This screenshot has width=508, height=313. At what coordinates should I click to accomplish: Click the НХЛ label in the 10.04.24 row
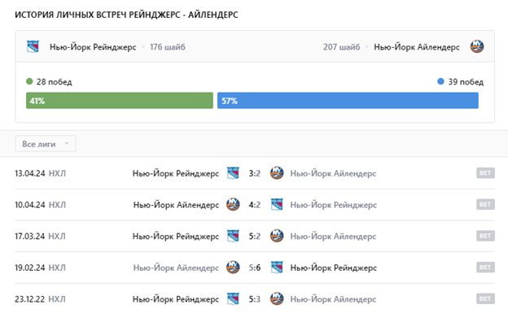57,205
